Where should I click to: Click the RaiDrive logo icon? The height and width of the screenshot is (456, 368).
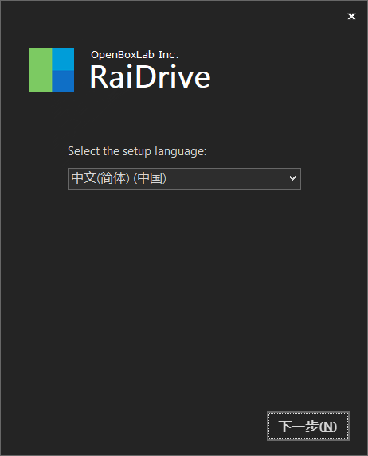click(x=52, y=70)
